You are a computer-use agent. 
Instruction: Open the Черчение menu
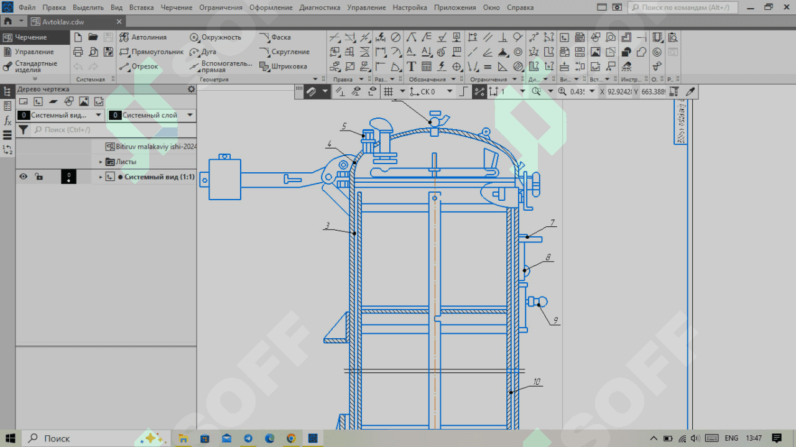[177, 7]
